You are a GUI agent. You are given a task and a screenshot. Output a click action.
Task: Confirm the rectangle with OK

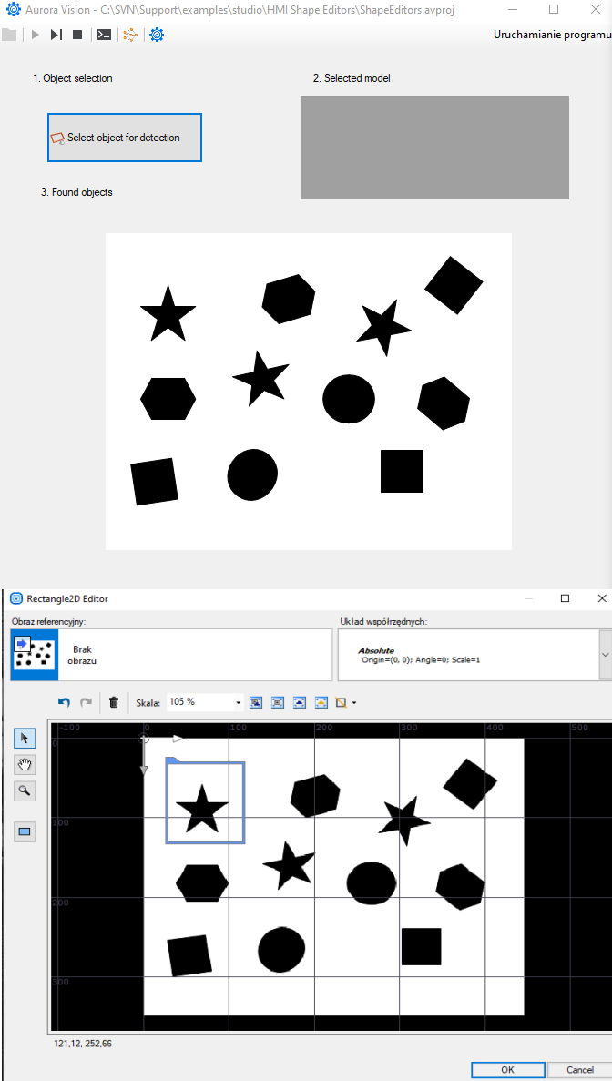coord(507,1069)
